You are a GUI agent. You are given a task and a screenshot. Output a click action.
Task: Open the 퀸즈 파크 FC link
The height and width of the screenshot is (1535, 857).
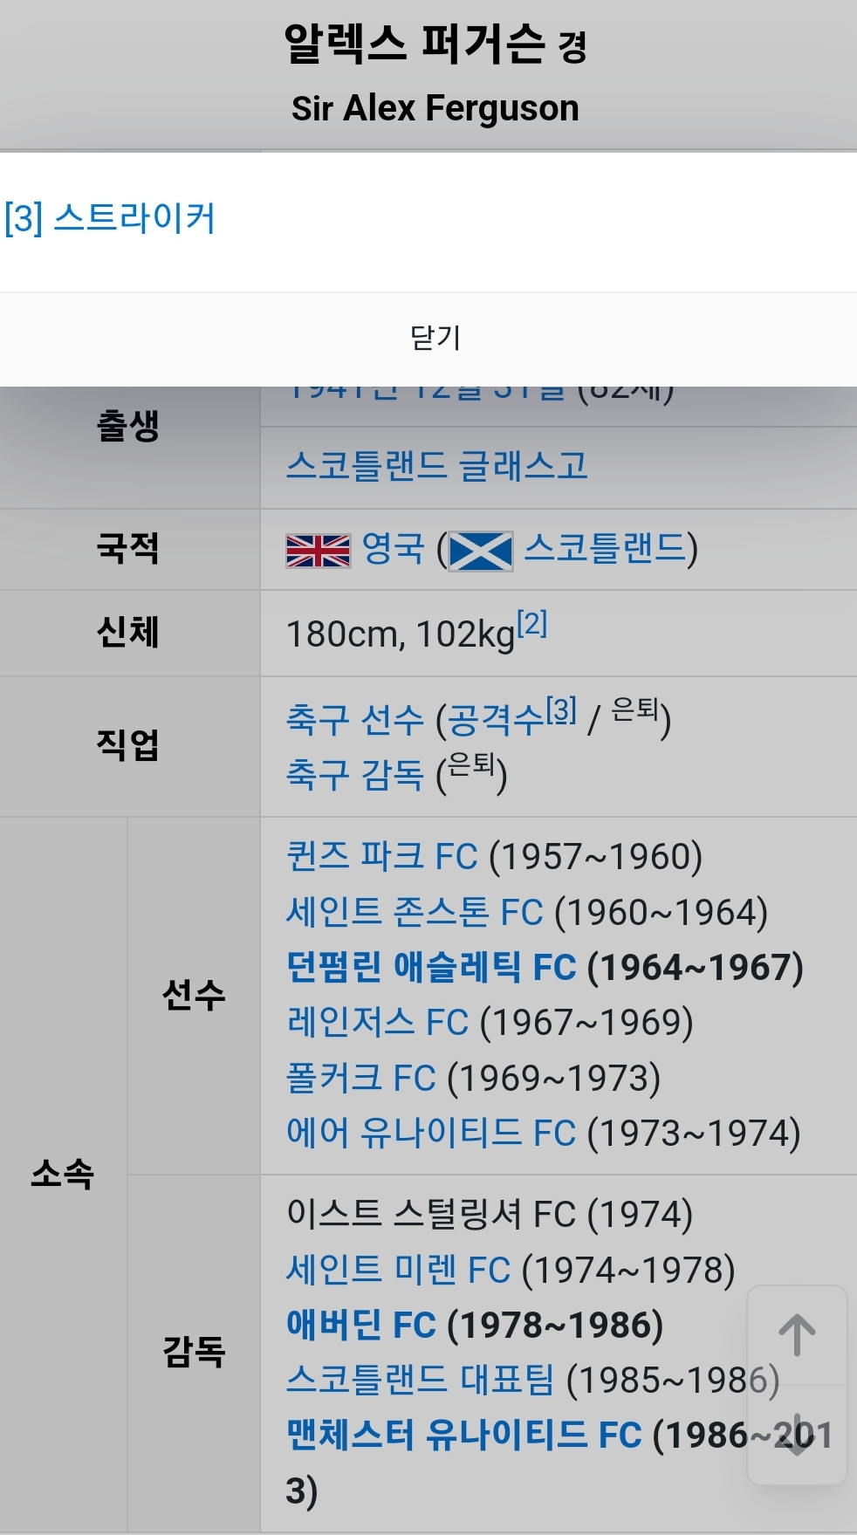click(382, 856)
